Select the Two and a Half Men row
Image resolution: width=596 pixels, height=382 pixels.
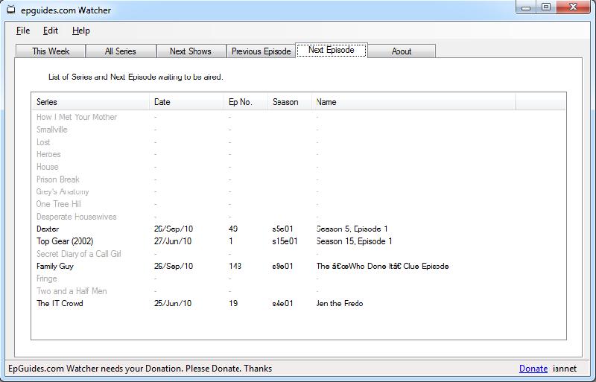[x=299, y=291]
